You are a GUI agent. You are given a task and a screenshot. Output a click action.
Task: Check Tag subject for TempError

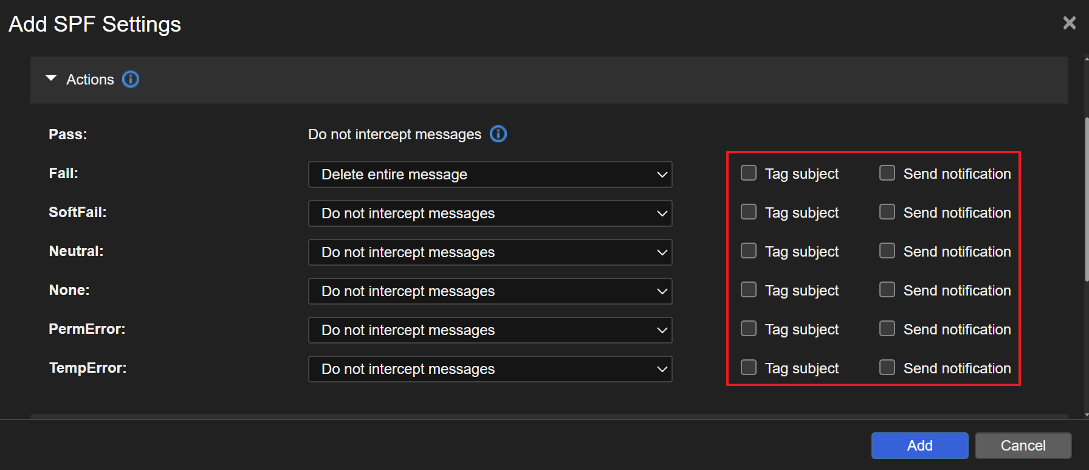(x=749, y=368)
